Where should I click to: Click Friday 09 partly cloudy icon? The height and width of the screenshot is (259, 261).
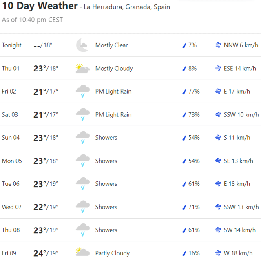(x=82, y=253)
